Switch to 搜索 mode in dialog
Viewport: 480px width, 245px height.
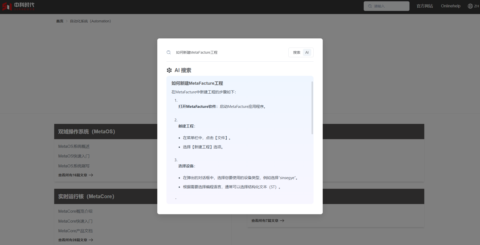(297, 52)
